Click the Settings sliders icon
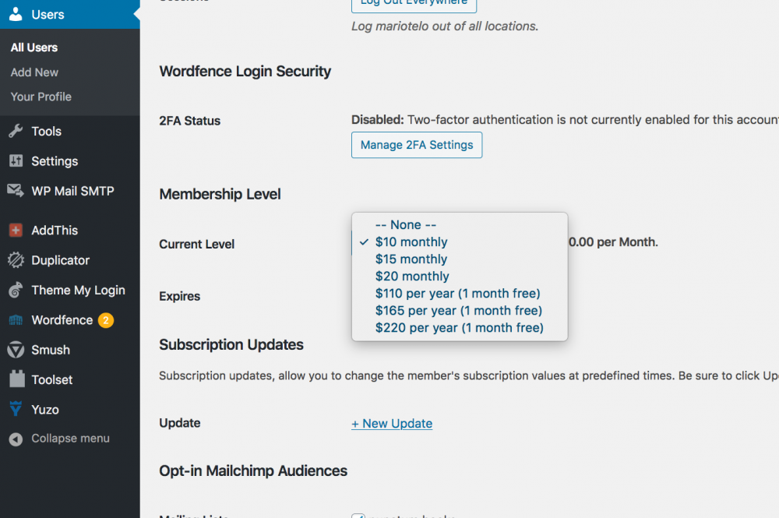This screenshot has width=779, height=518. tap(16, 161)
